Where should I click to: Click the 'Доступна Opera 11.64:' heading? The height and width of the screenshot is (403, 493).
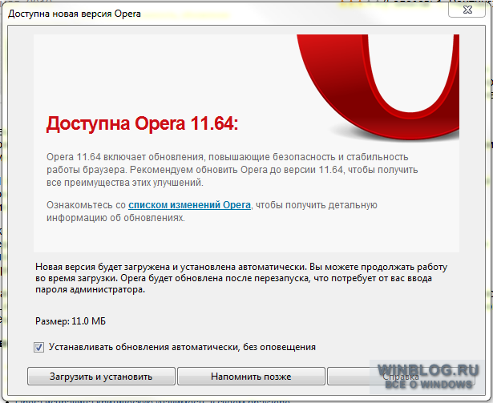click(x=142, y=123)
